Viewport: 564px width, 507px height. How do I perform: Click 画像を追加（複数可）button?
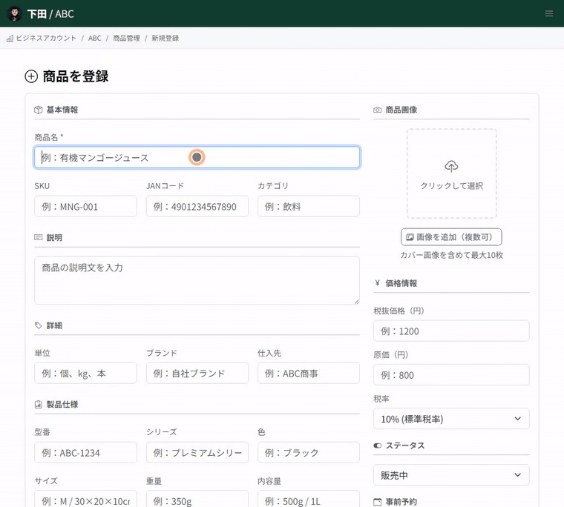[451, 237]
